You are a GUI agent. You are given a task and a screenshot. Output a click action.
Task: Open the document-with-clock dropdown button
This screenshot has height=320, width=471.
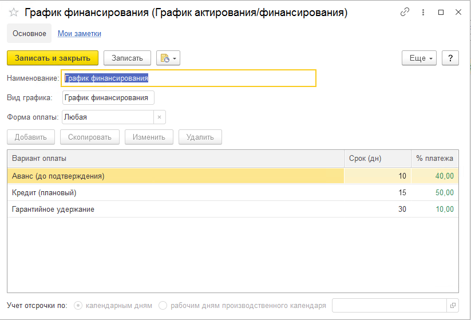168,58
